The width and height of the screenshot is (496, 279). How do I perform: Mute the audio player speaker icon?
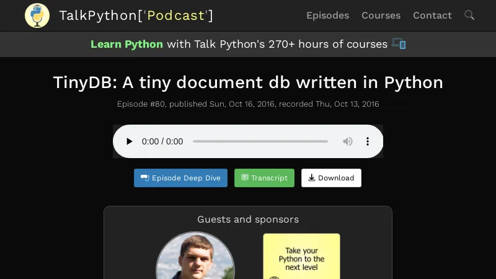click(348, 141)
